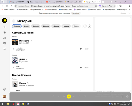Toggle repeat in the player bar

coord(79,96)
